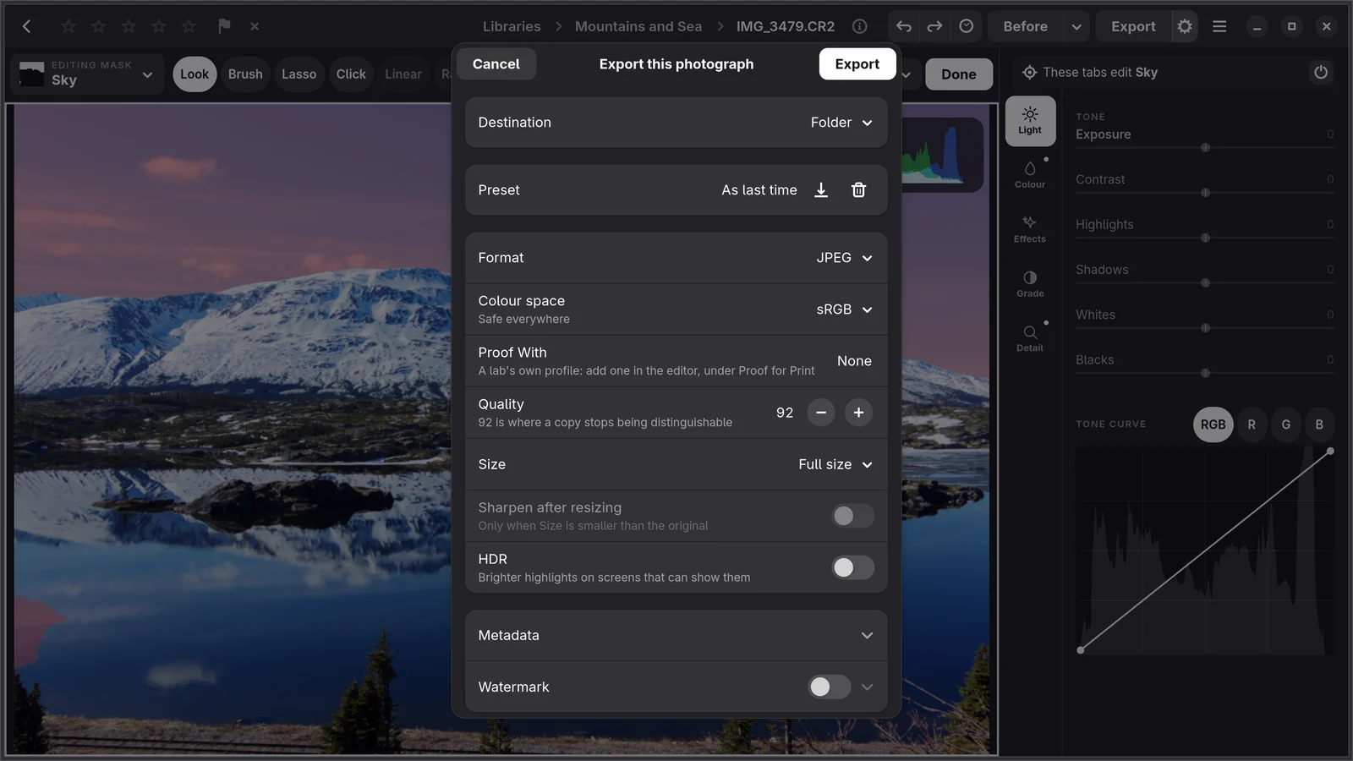Save export preset with download icon

(x=820, y=190)
